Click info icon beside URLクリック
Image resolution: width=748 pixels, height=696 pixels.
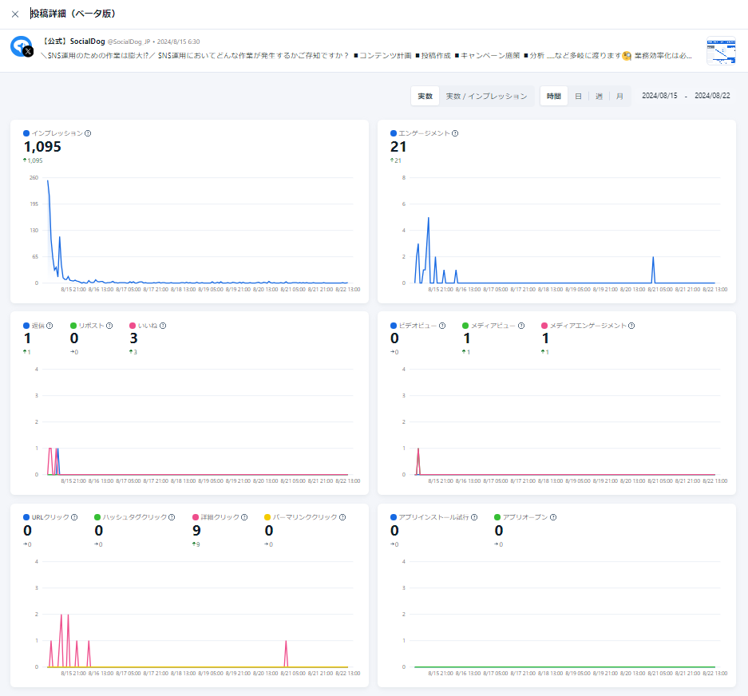coord(74,517)
